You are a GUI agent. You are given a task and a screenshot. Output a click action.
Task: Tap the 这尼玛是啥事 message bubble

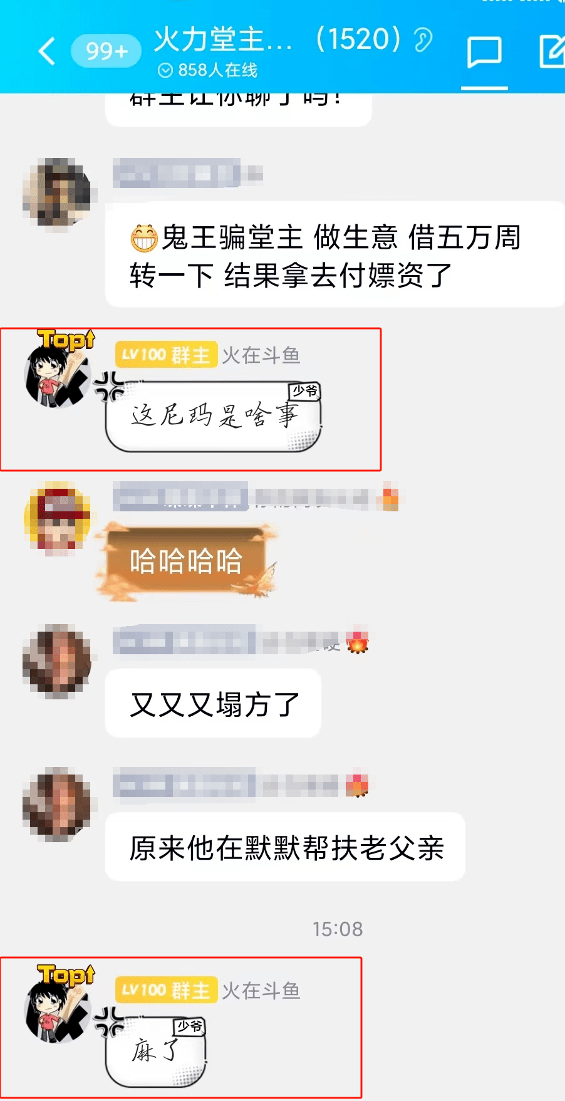pyautogui.click(x=213, y=416)
